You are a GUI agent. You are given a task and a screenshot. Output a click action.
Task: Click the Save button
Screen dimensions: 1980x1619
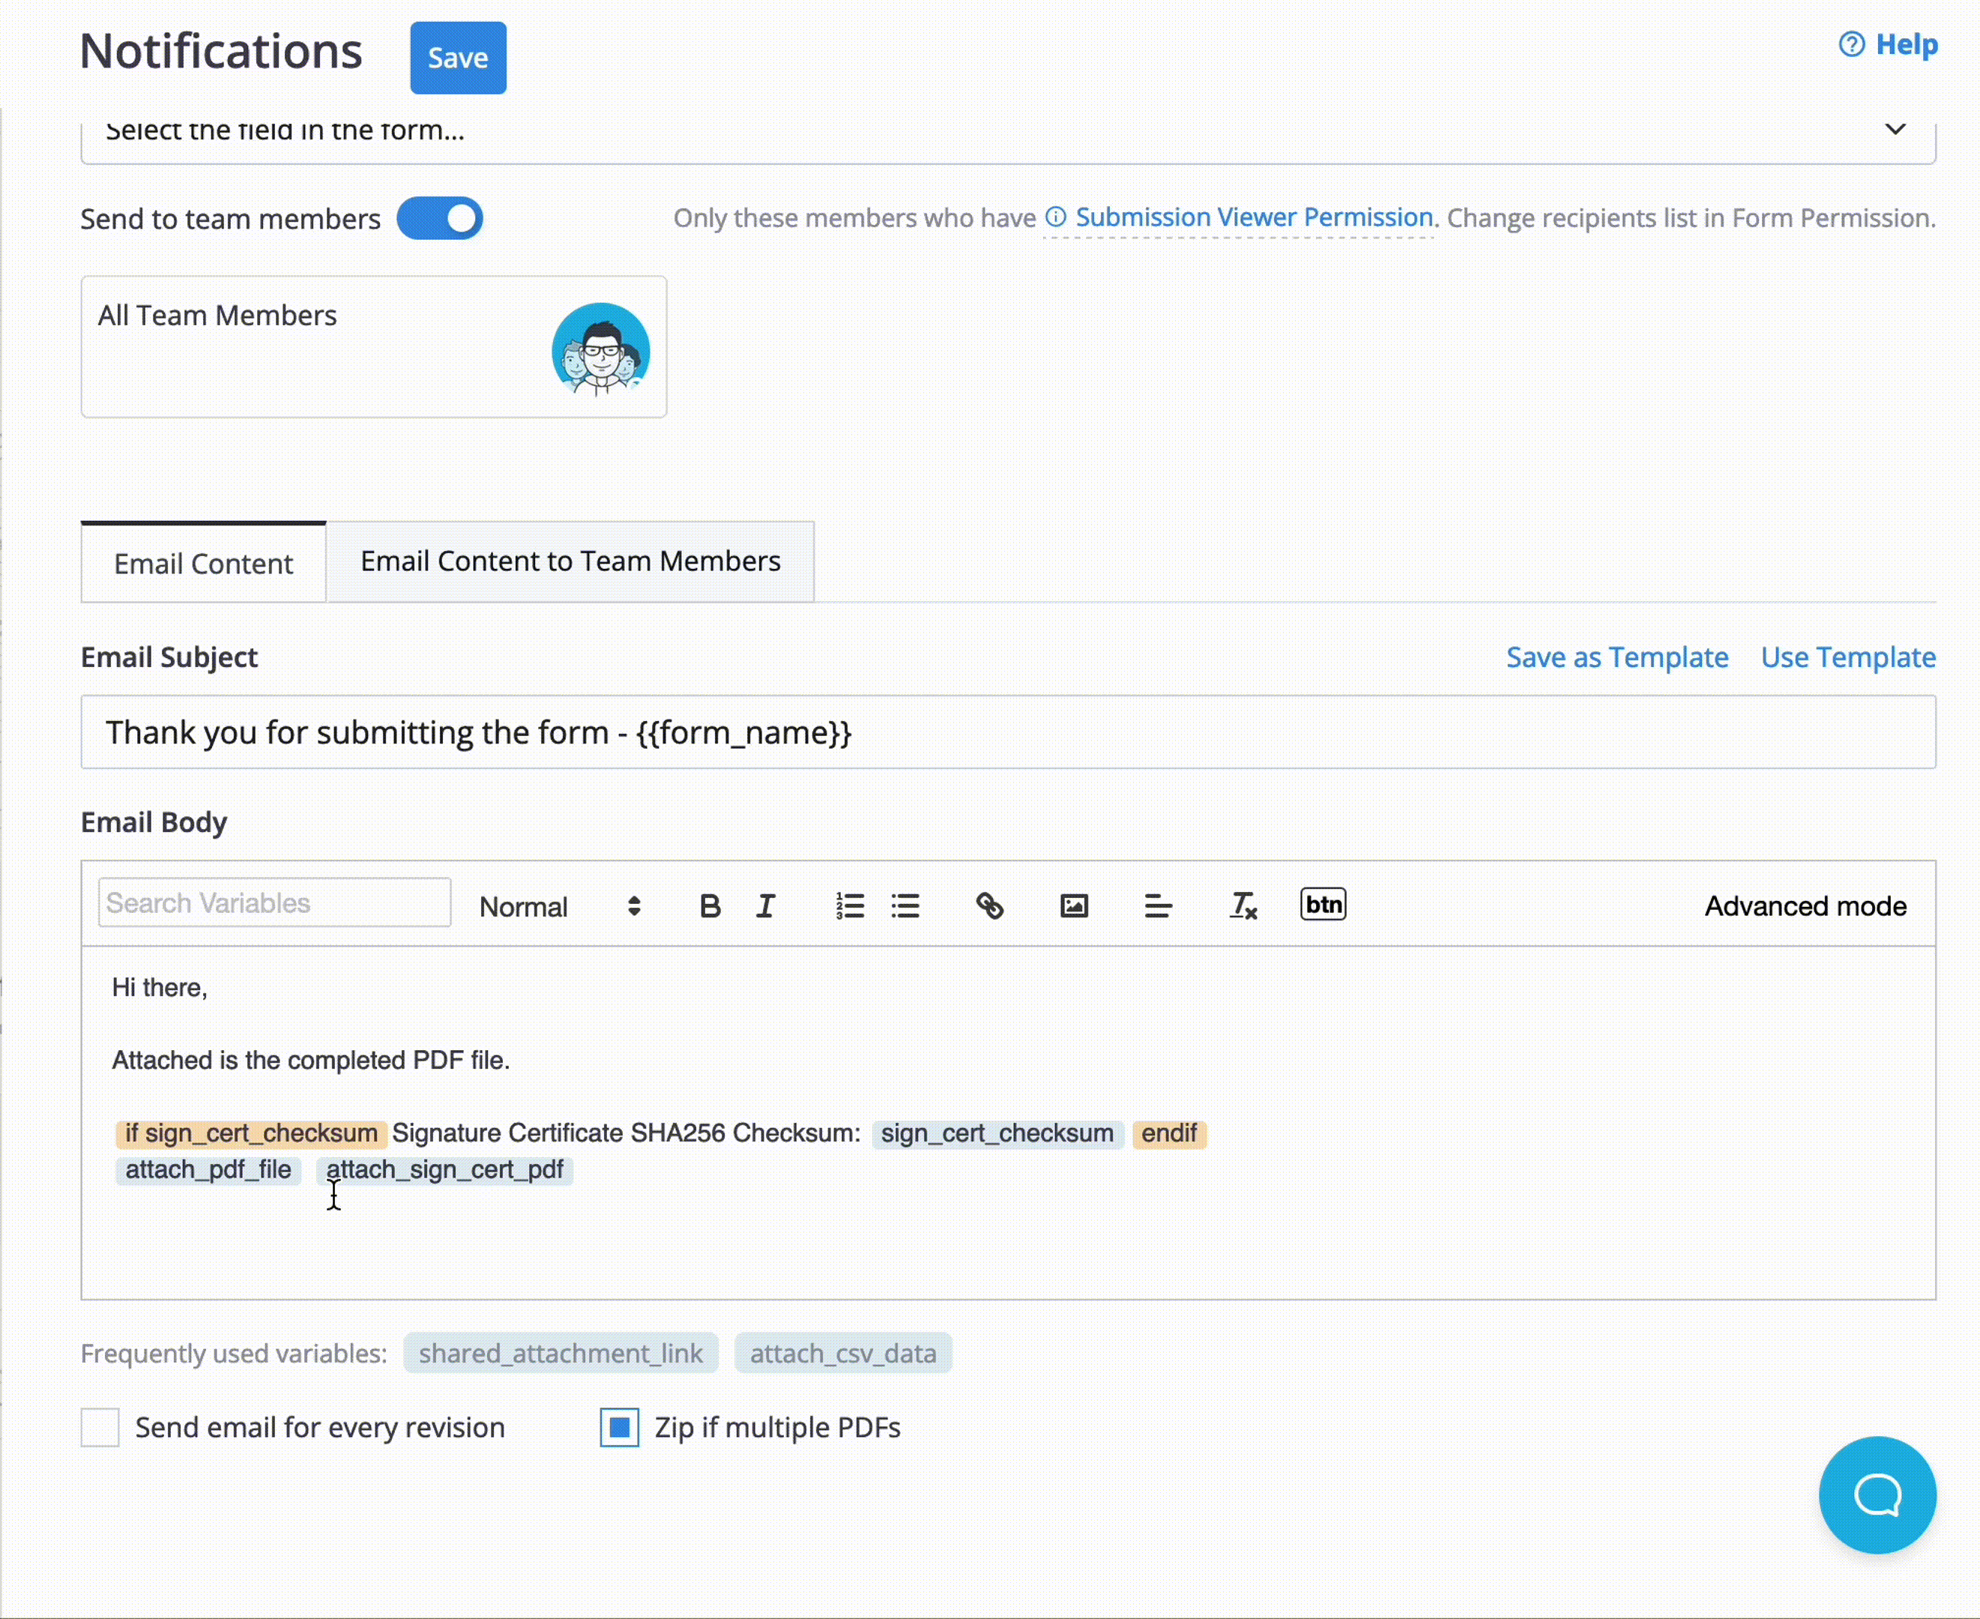point(458,58)
